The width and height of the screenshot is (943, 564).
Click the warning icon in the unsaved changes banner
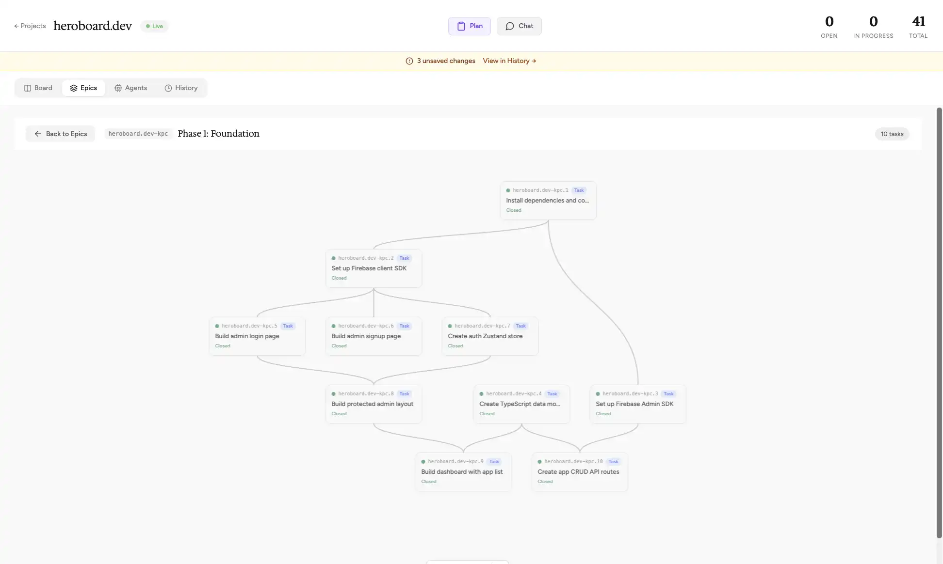pos(409,61)
